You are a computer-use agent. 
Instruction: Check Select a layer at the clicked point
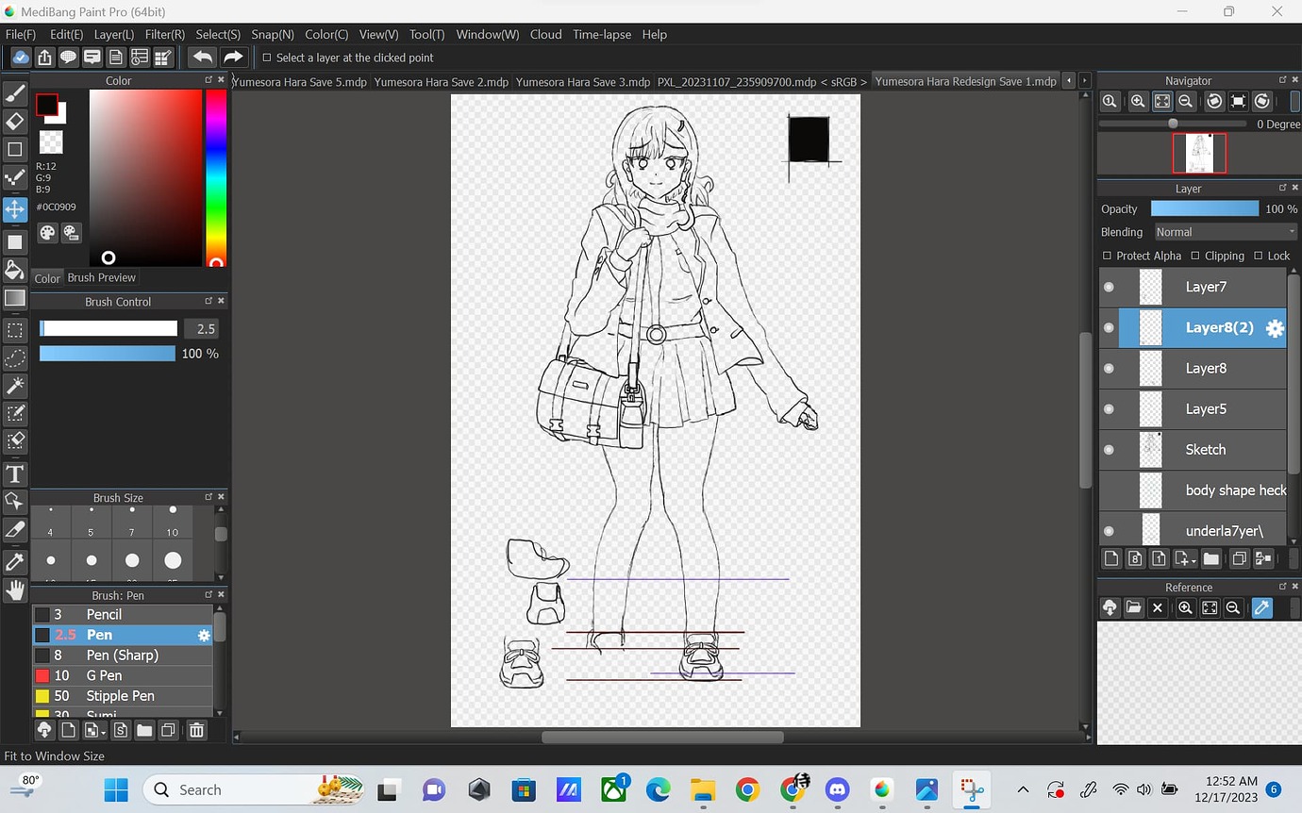(x=266, y=57)
